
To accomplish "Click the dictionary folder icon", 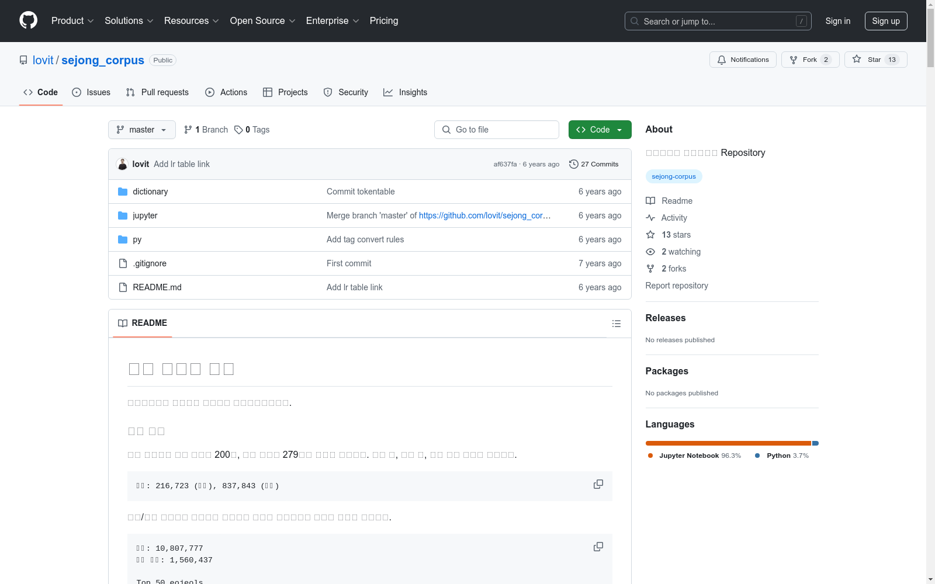I will click(123, 192).
